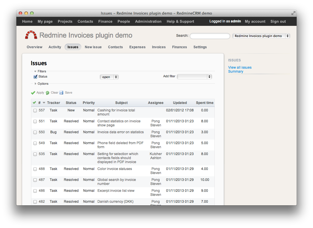Tick the checkbox for issue 487

35,180
